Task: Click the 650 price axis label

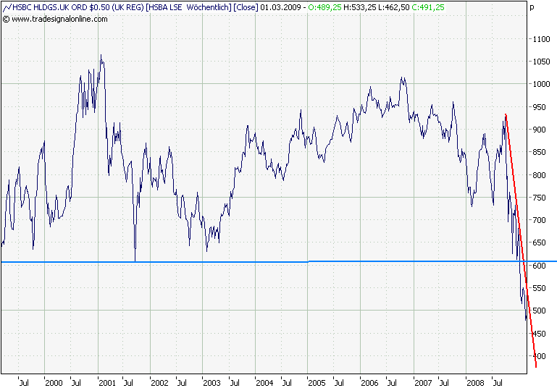Action: (x=539, y=242)
